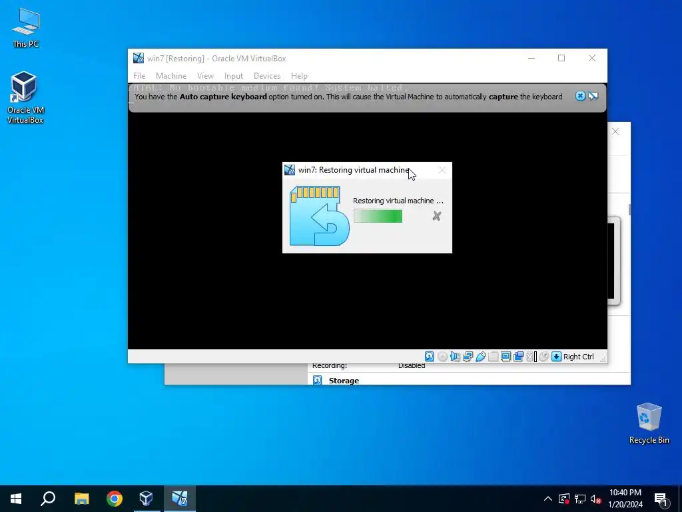The width and height of the screenshot is (682, 512).
Task: Open Google Chrome from taskbar
Action: 115,499
